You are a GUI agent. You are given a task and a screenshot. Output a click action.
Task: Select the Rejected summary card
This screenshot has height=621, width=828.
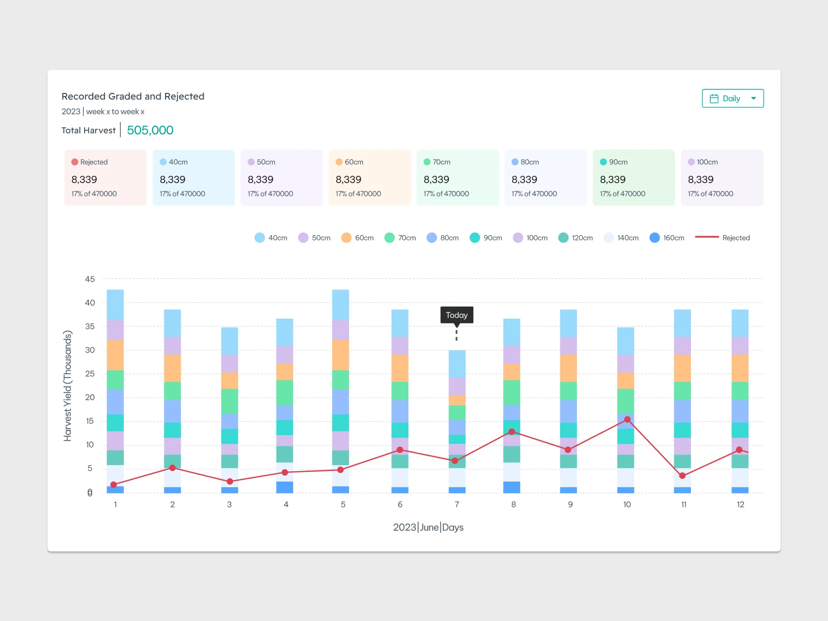tap(105, 178)
